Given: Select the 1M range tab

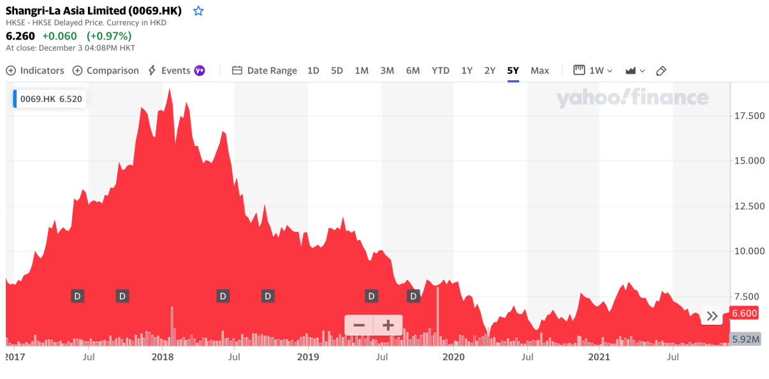Looking at the screenshot, I should pyautogui.click(x=362, y=71).
